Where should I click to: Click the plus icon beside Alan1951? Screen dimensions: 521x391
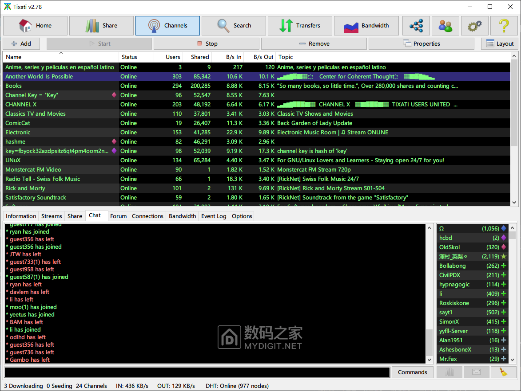[504, 340]
